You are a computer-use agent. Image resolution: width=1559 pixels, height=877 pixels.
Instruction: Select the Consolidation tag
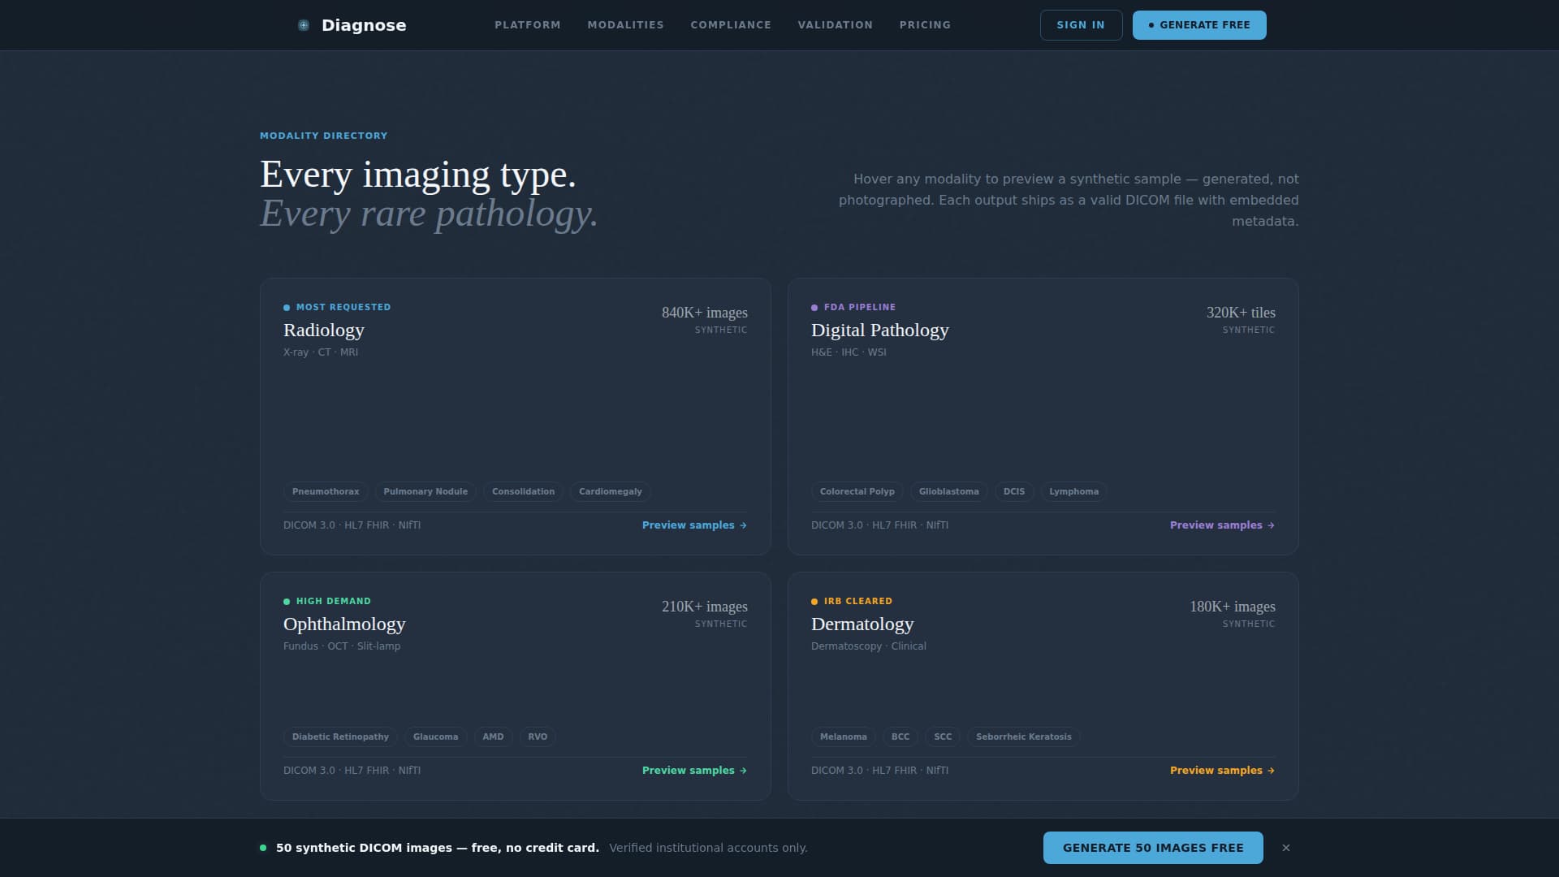[x=523, y=491]
